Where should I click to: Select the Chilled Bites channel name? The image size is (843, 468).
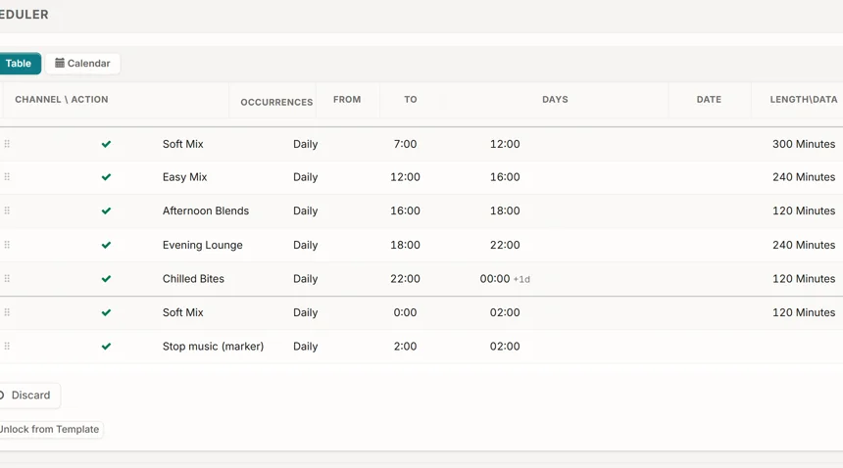pos(193,278)
